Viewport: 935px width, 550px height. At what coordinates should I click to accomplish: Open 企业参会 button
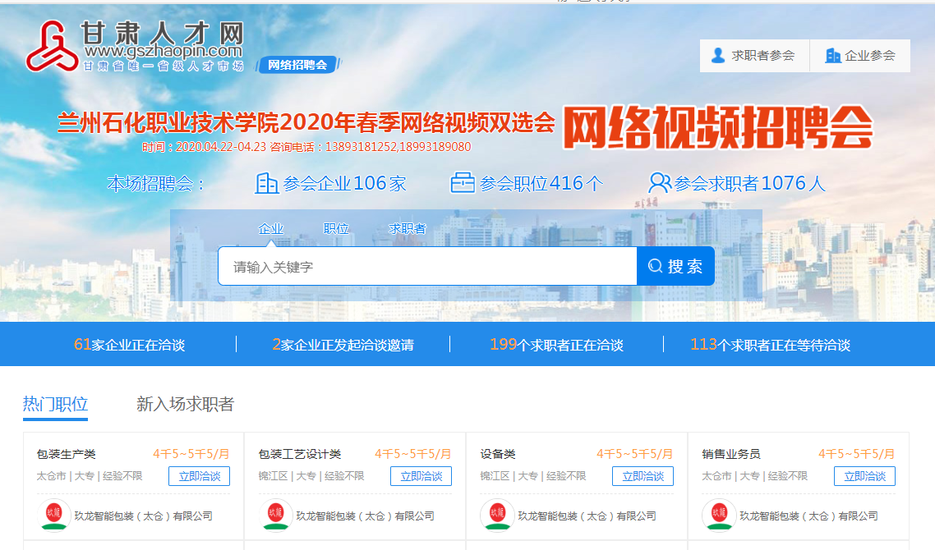860,56
